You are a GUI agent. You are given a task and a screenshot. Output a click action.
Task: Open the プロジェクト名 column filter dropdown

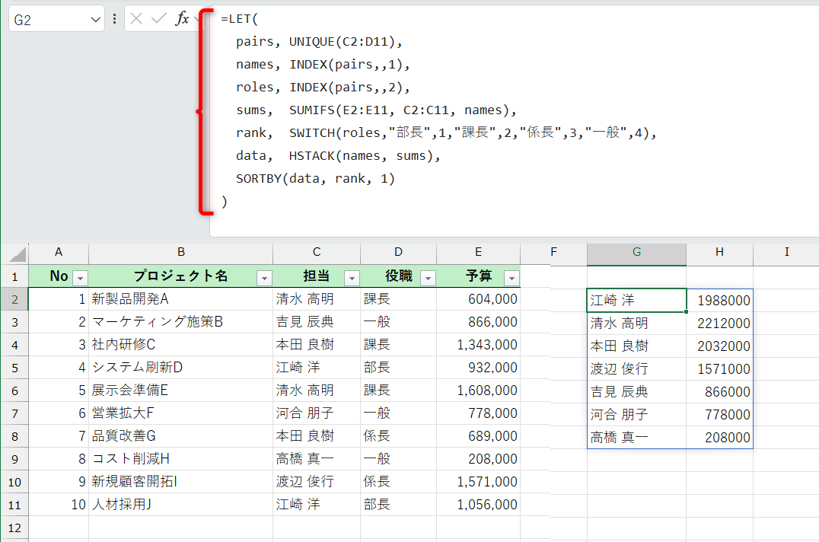(x=264, y=277)
